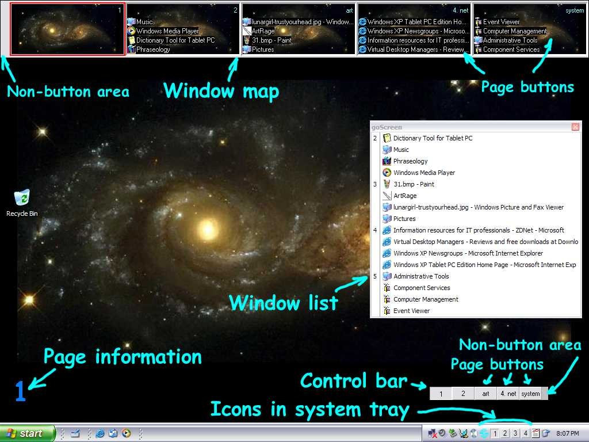The height and width of the screenshot is (442, 589).
Task: Choose 31.bmp - Paint in goScreen window list
Action: (481, 184)
